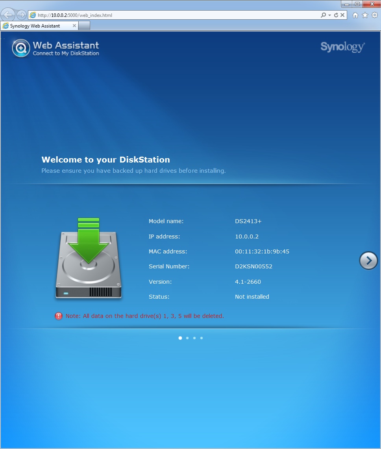381x449 pixels.
Task: Click the next-step arrow button
Action: click(368, 261)
